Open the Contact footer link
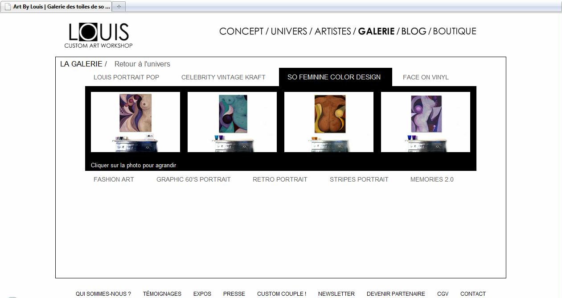 473,294
